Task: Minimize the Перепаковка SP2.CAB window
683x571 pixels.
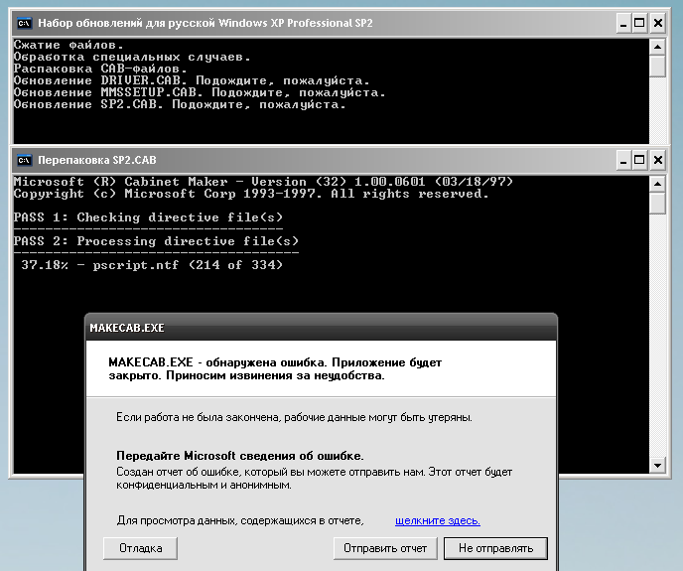Action: coord(623,161)
